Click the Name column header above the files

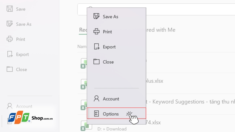click(82, 46)
